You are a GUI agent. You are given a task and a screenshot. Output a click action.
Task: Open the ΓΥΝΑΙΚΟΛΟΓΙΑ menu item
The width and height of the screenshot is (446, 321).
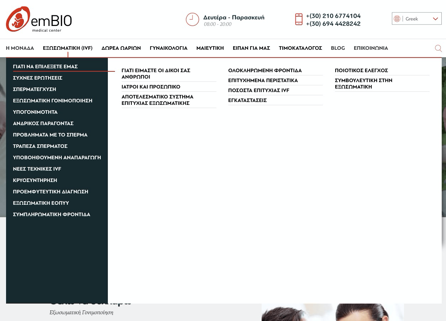[x=168, y=48]
